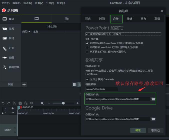Open the 文件(F) menu
The height and width of the screenshot is (140, 169).
pyautogui.click(x=5, y=3)
